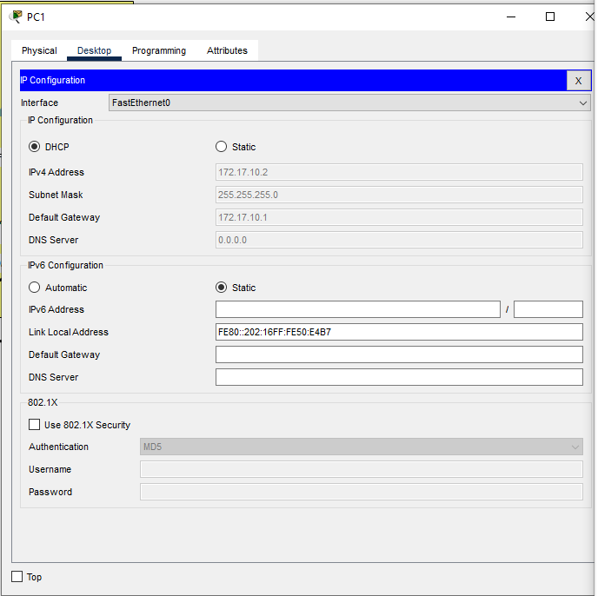Click the 'Link Local Address' label

pyautogui.click(x=69, y=332)
